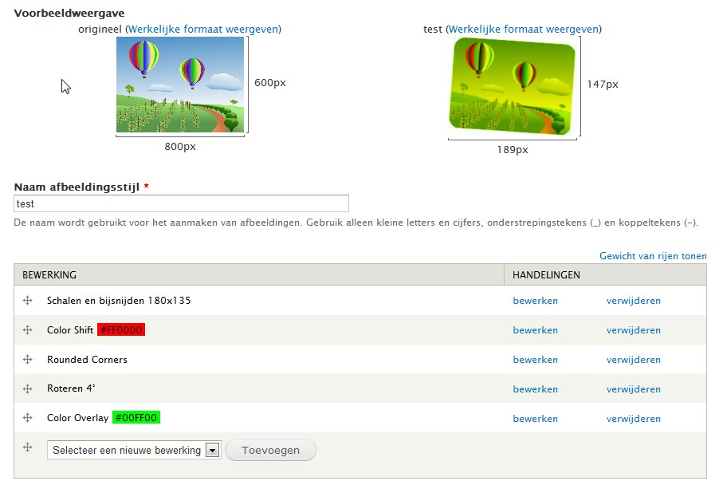
Task: Open the 'Selecteer een nieuwe bewerking' dropdown
Action: click(133, 450)
